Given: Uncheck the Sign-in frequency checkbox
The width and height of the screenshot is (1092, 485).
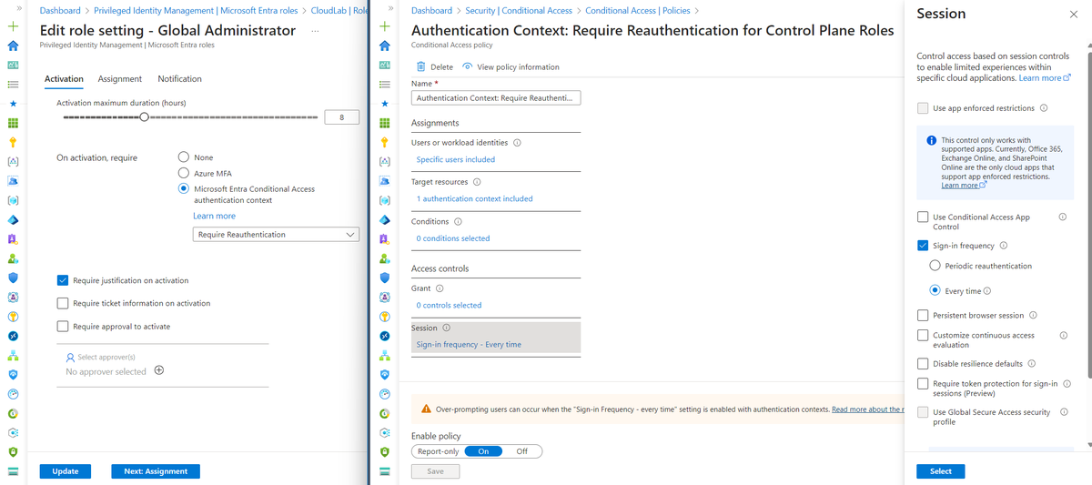Looking at the screenshot, I should tap(923, 246).
